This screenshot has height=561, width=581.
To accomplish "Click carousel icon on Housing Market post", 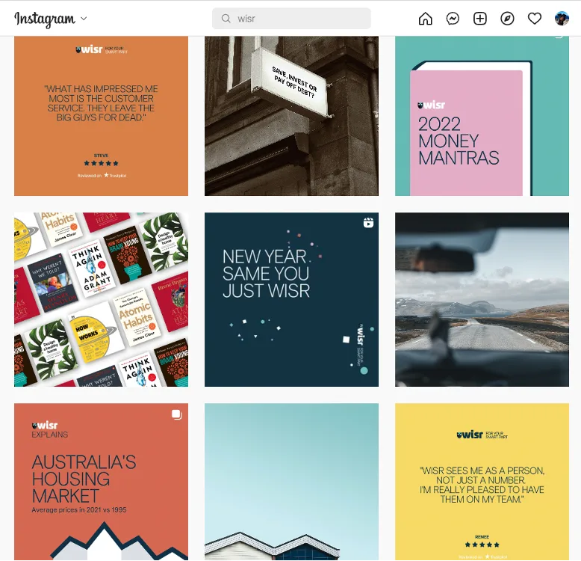I will 177,414.
